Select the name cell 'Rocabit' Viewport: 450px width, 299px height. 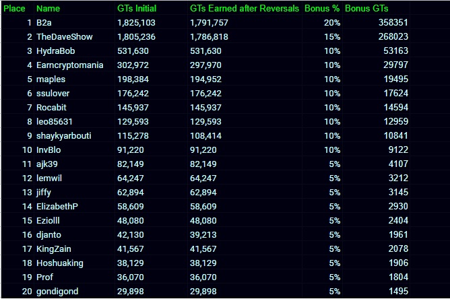coord(51,107)
